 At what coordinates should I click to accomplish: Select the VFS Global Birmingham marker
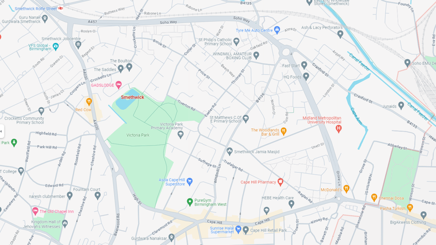[56, 46]
